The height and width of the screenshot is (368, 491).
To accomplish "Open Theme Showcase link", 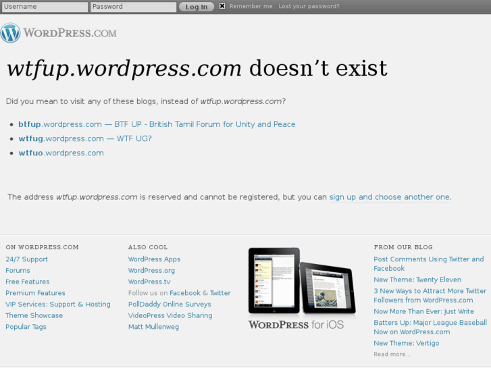I will tap(34, 315).
